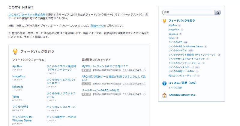Click the house icon by SAKURA Internet Inc.
Viewport: 240px width, 126px height.
164,95
